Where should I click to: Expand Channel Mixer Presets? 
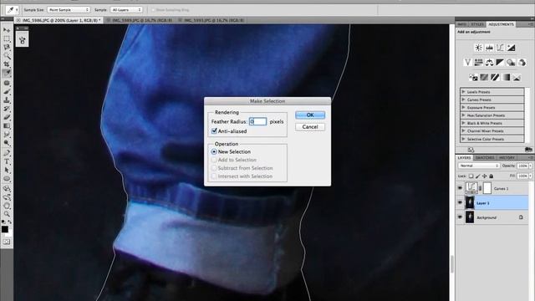click(463, 130)
